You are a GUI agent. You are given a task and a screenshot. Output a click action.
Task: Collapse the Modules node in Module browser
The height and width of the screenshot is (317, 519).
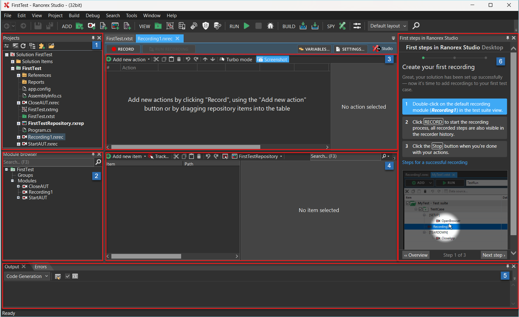[x=13, y=181]
